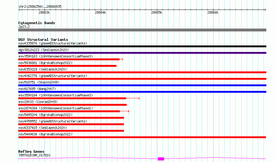Select the gray 2p23.2 cytogenetic band bar

click(142, 30)
